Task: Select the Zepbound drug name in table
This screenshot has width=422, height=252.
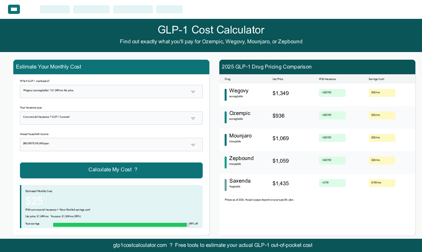Action: [x=242, y=158]
